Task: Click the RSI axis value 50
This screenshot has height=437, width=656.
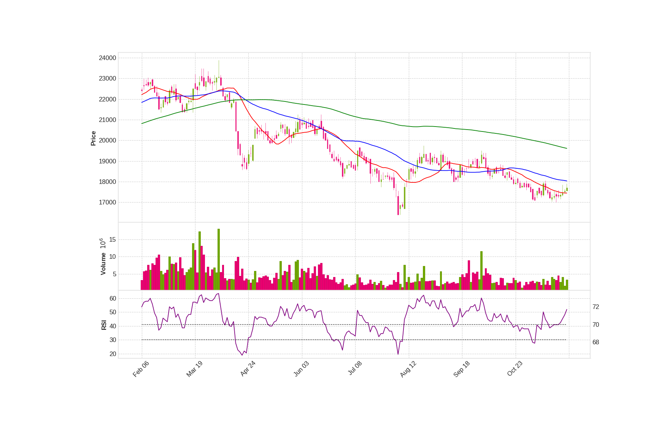Action: (113, 312)
